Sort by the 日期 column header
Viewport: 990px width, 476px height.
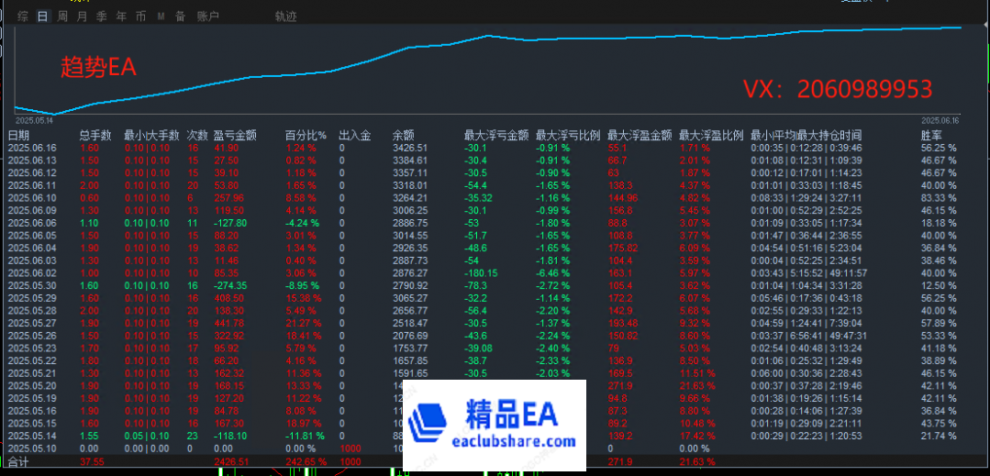point(18,136)
